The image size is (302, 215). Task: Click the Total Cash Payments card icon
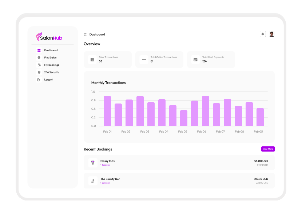click(195, 60)
